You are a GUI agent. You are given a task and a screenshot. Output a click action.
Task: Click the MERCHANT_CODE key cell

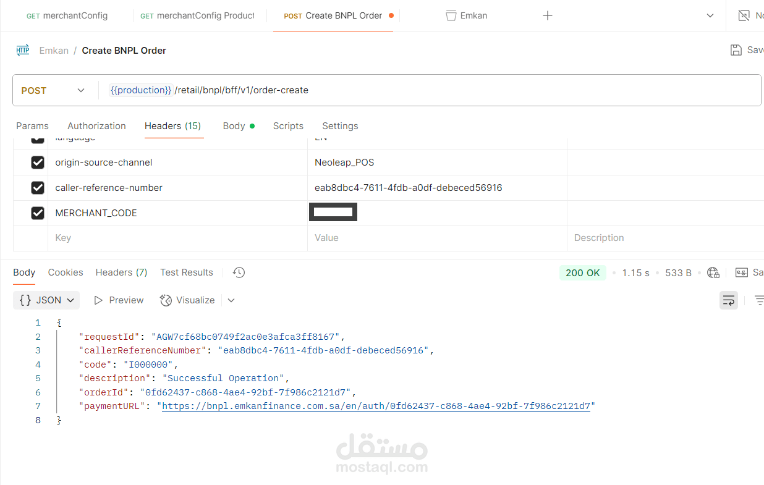(177, 213)
